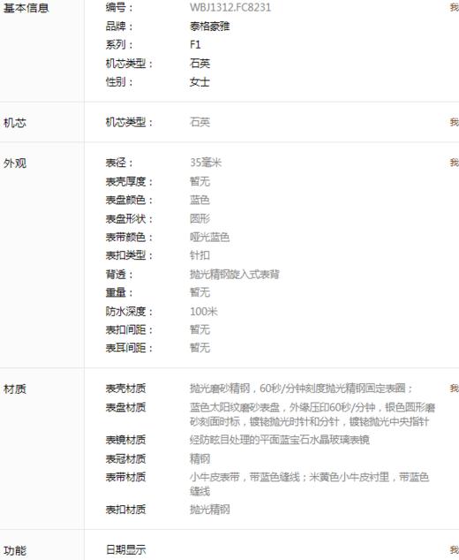The height and width of the screenshot is (560, 459).
Task: Click the 功能 section heading
Action: pos(15,550)
